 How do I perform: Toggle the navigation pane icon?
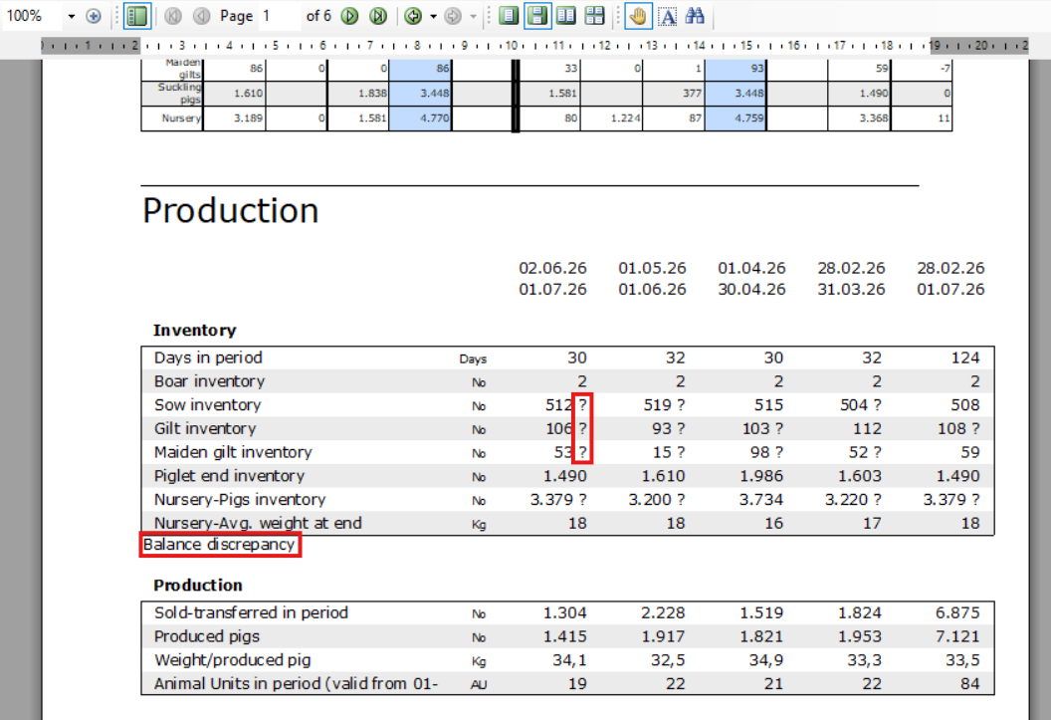click(x=136, y=16)
